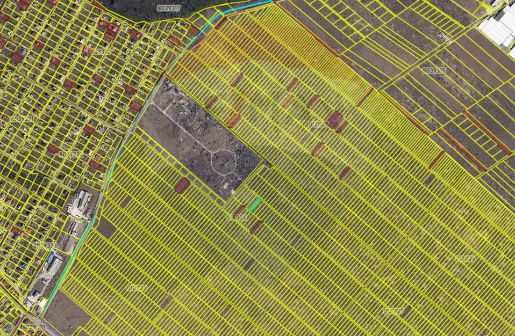This screenshot has width=515, height=336.
Task: Select the large dark-red square parcel
Action: 334,119
